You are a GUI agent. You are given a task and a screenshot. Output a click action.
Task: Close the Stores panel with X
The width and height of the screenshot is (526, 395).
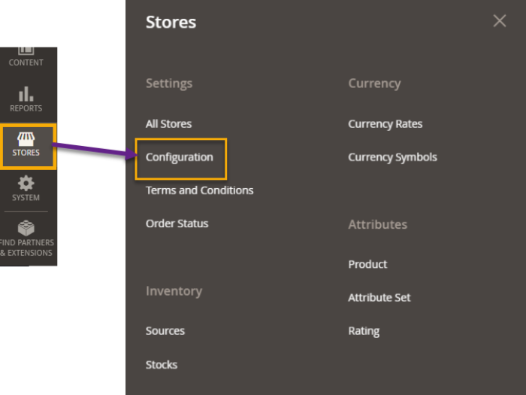500,21
